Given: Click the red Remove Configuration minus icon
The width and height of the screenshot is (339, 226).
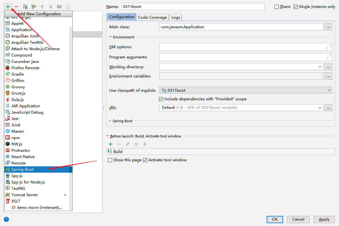Looking at the screenshot, I should coord(17,7).
